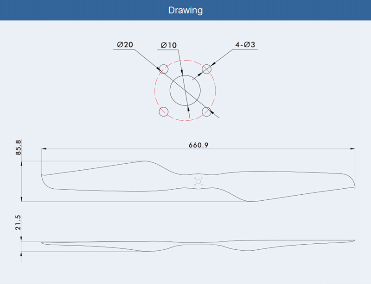The image size is (371, 284).
Task: Select the lower-left small mounting hole
Action: (x=164, y=111)
